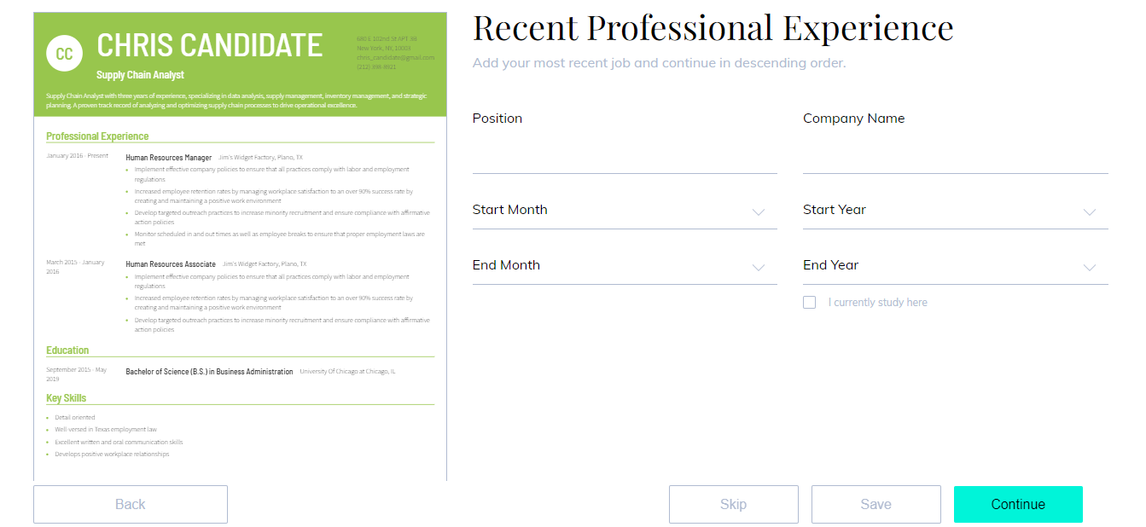
Task: Click the CC initials avatar circle
Action: click(x=64, y=54)
